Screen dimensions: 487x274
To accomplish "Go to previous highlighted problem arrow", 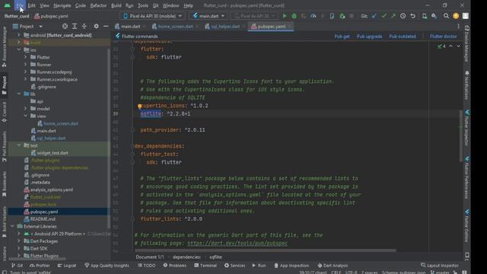I will [450, 46].
